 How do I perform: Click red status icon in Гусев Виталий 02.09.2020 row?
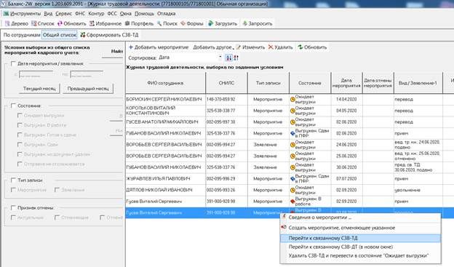point(292,202)
